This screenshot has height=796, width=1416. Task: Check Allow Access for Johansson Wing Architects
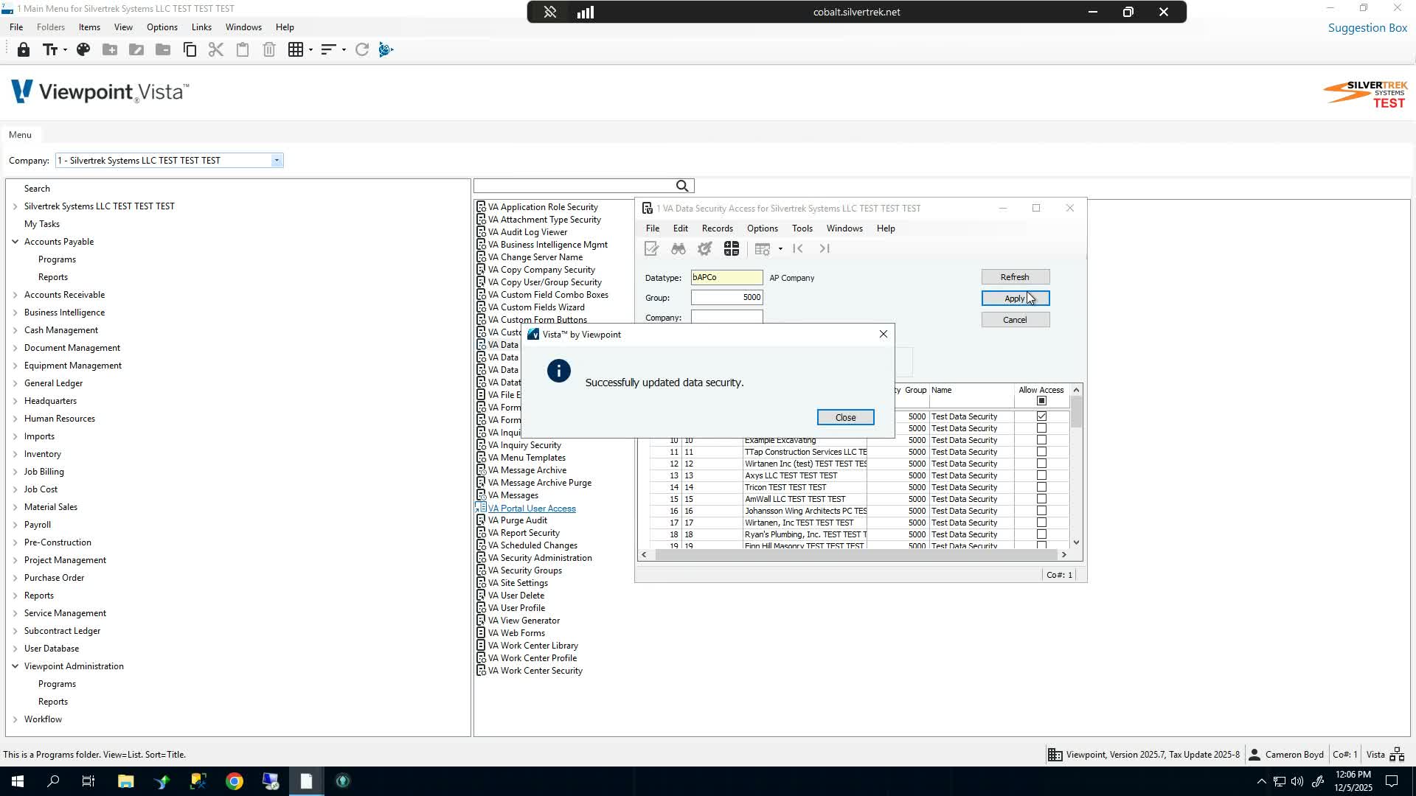click(1041, 511)
